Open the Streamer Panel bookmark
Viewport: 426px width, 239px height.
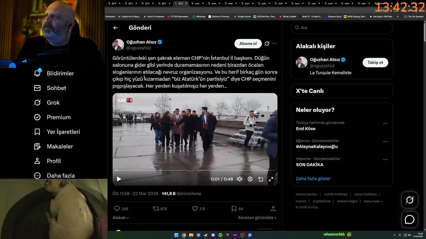click(x=332, y=16)
